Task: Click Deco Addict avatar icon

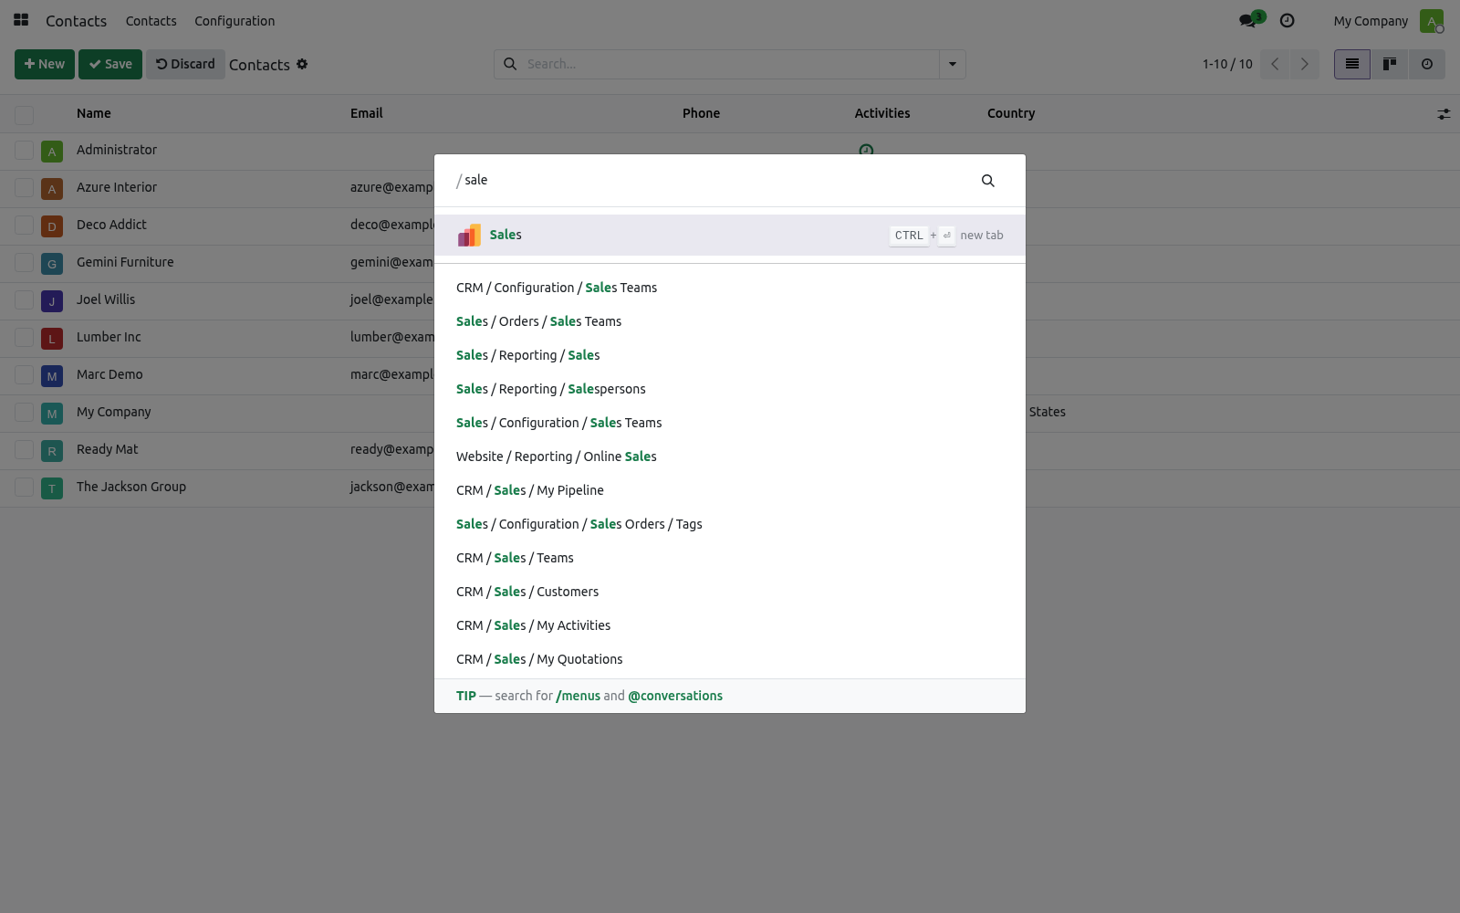Action: click(52, 226)
